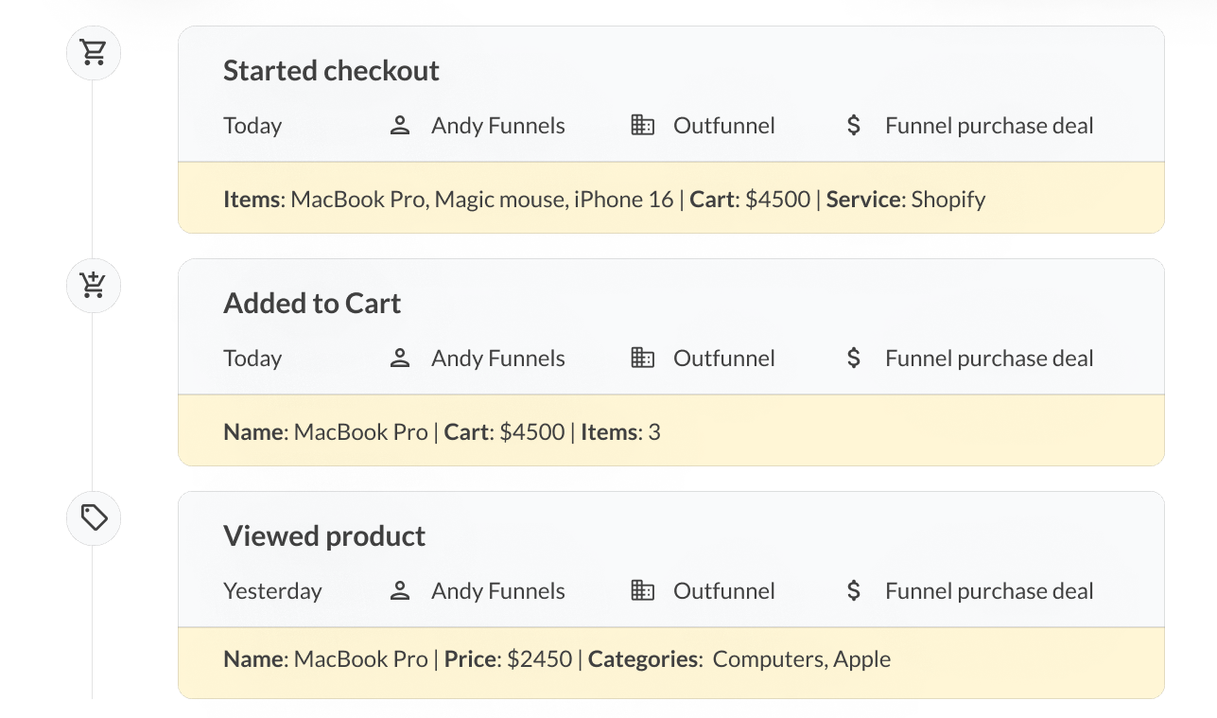
Task: Click the building icon in Added to Cart card
Action: [x=643, y=359]
